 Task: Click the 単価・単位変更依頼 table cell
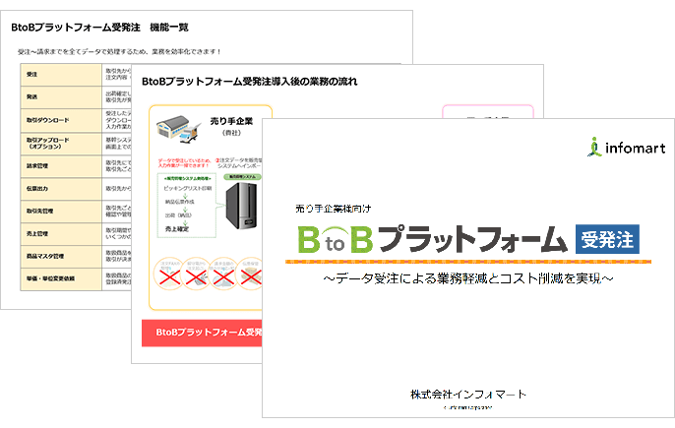click(61, 279)
